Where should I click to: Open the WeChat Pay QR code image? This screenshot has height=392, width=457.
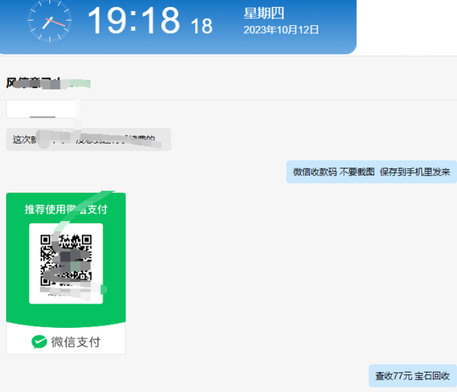pos(66,274)
